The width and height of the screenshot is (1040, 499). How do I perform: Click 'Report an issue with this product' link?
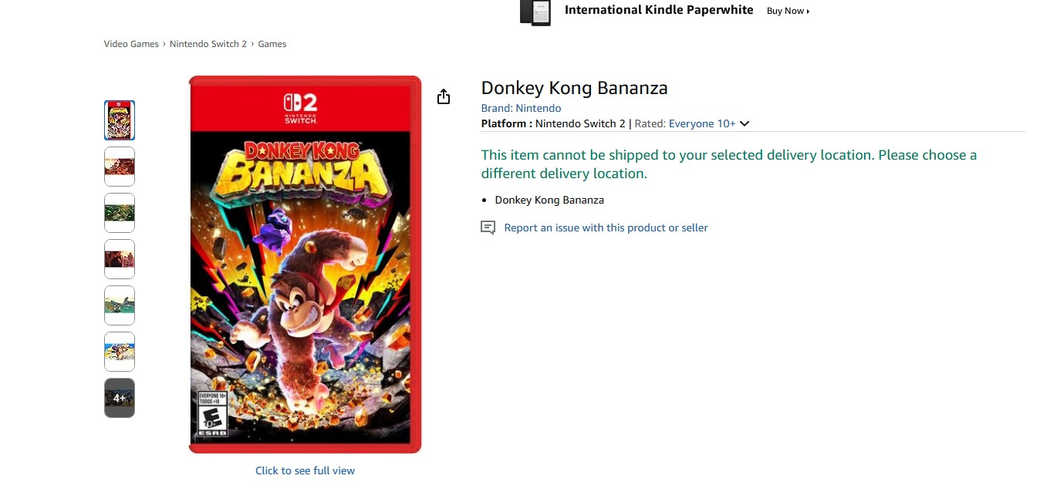(606, 228)
